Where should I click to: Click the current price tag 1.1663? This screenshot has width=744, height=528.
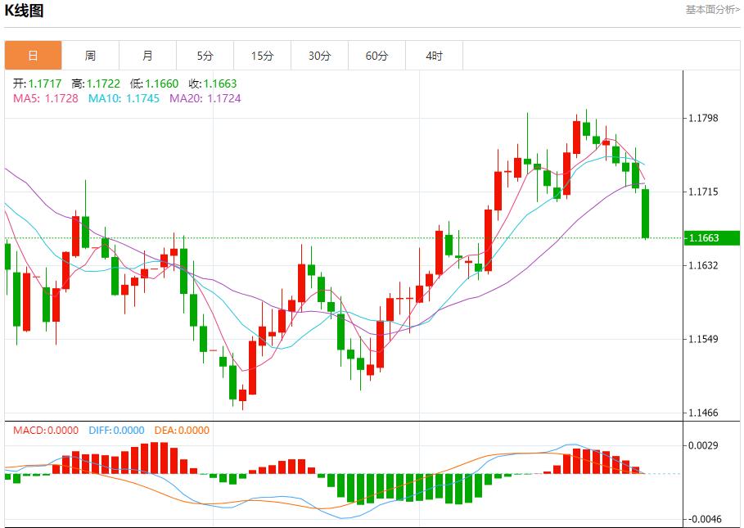point(704,238)
